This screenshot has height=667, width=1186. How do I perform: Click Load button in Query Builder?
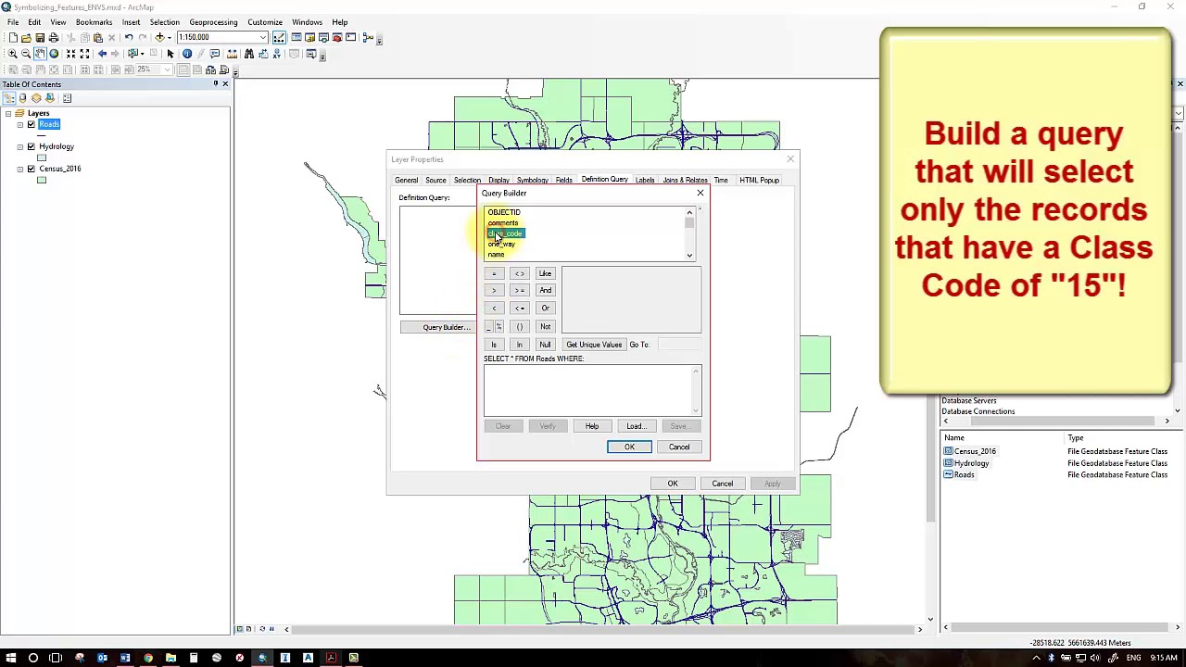click(635, 426)
